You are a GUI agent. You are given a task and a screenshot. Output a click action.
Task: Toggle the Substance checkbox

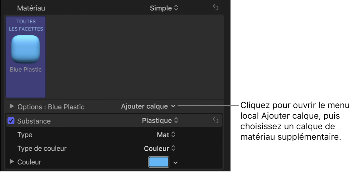tap(11, 121)
